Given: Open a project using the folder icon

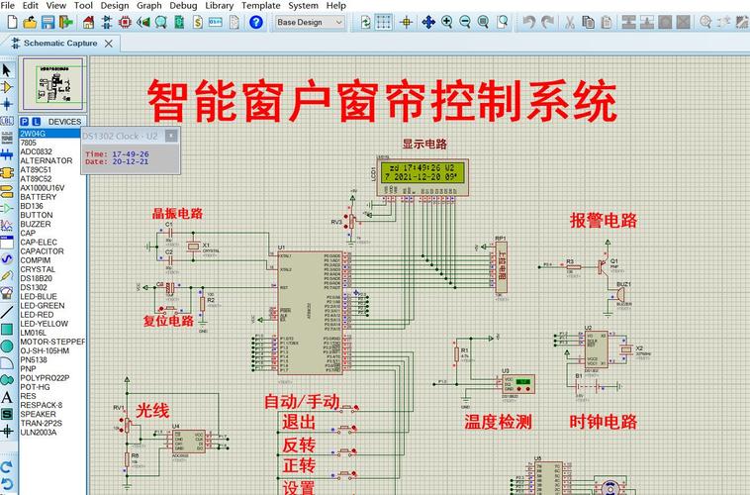Looking at the screenshot, I should (x=30, y=22).
